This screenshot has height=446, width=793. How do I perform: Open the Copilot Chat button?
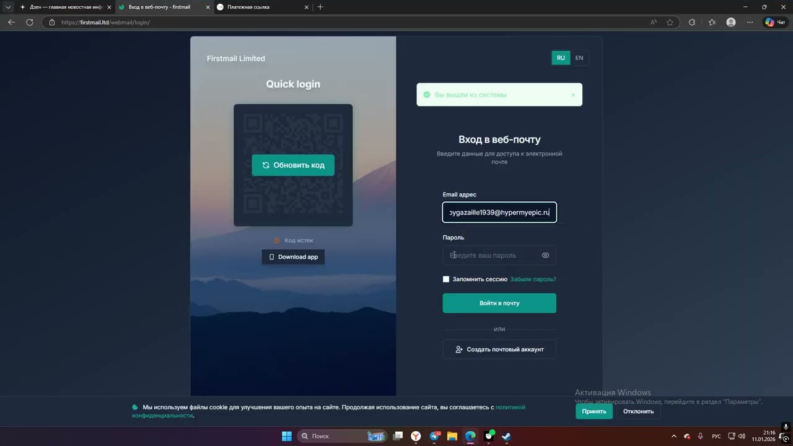tap(775, 22)
